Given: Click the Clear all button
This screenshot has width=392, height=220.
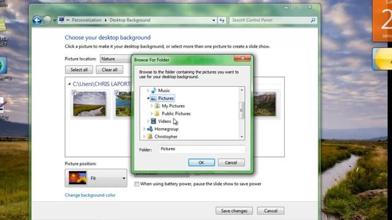Looking at the screenshot, I should 110,70.
